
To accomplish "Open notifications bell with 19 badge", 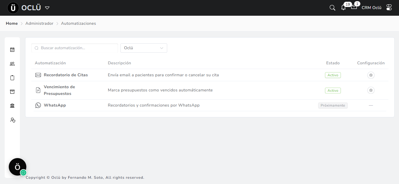I will [x=343, y=8].
